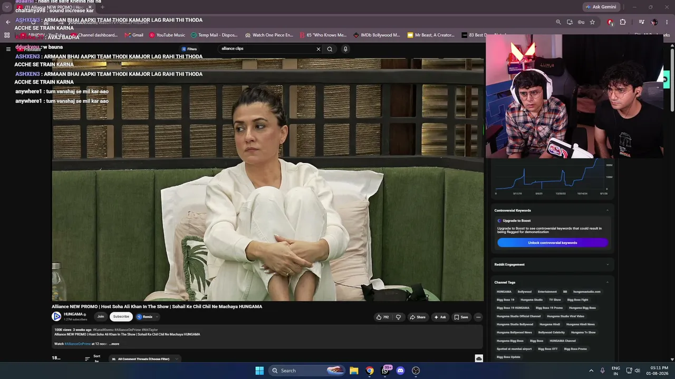Open the Mr Beast bookmark
This screenshot has height=379, width=675.
(431, 35)
